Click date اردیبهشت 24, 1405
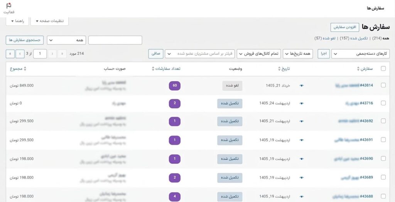Viewport: 395px width, 202px height. (x=275, y=104)
